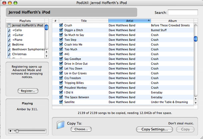Uncheck the Crash Into Me checkbox
203x139 pixels.
pos(61,44)
